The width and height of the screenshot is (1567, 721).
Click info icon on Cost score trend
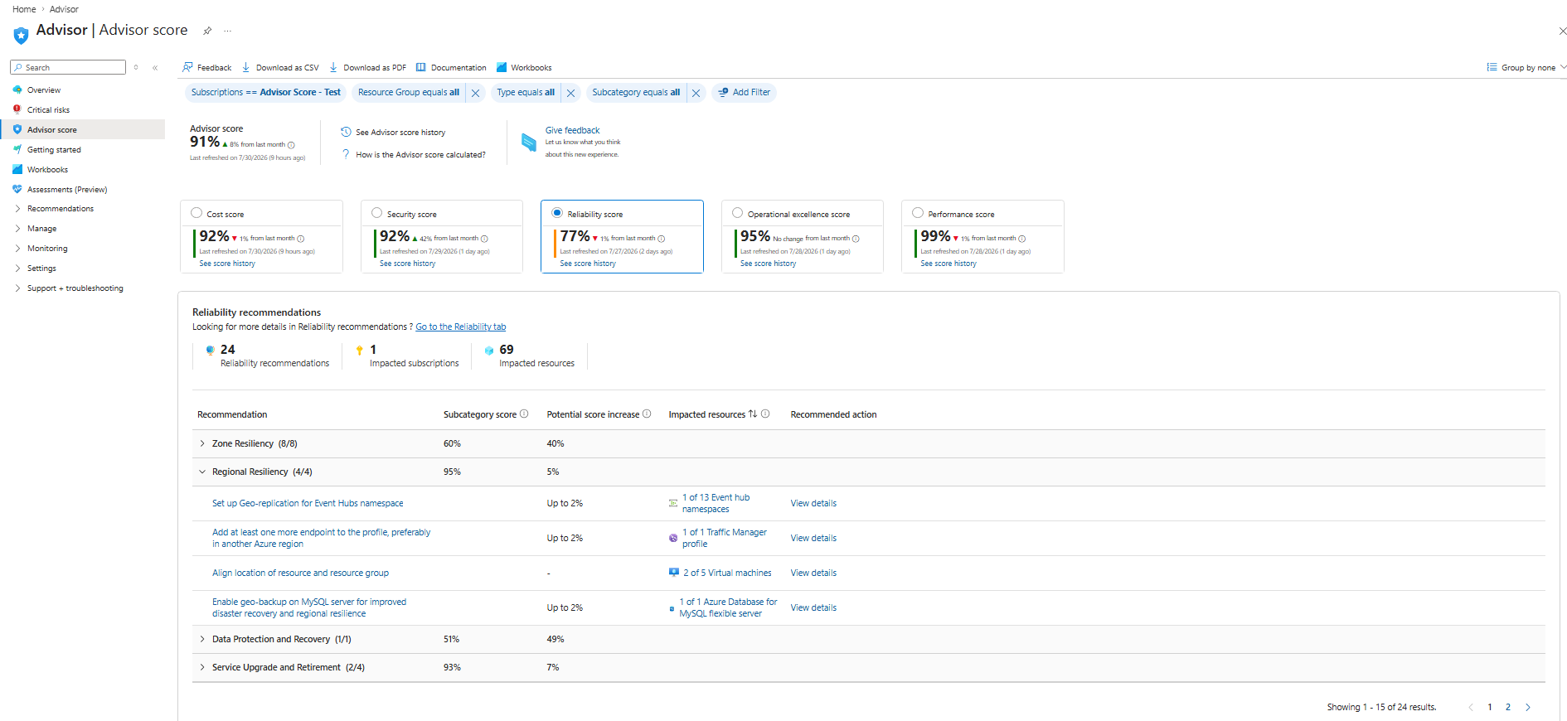click(301, 239)
